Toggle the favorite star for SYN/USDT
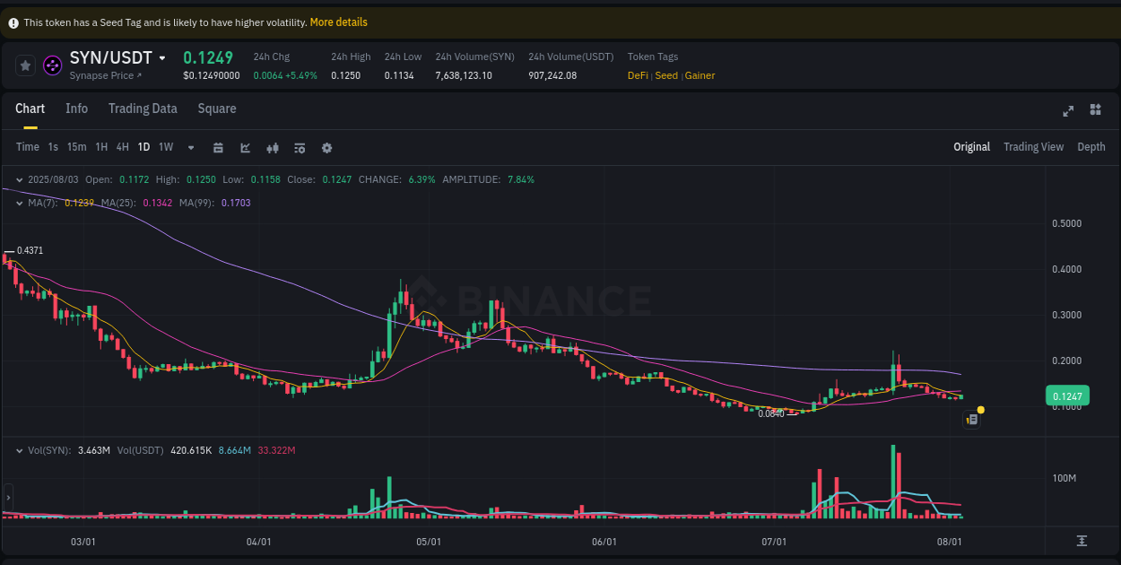 (x=24, y=65)
